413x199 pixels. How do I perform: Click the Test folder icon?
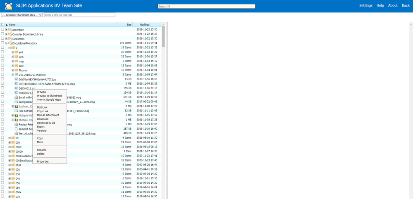[x=16, y=66]
